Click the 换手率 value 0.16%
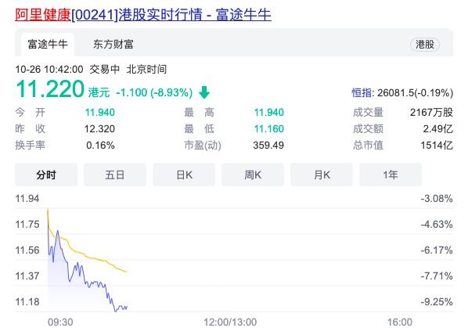Image resolution: width=468 pixels, height=328 pixels. tap(100, 146)
